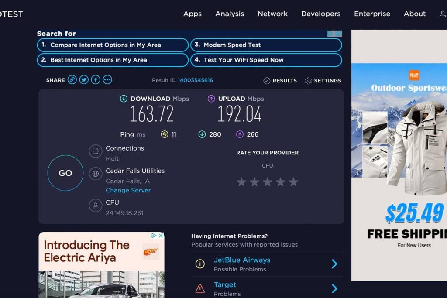Click the user account icon
Image resolution: width=447 pixels, height=298 pixels.
click(x=443, y=14)
